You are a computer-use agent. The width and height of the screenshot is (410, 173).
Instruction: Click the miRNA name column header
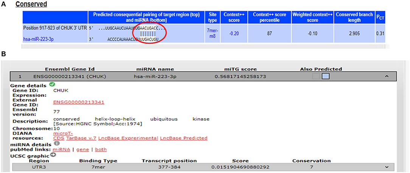[155, 69]
